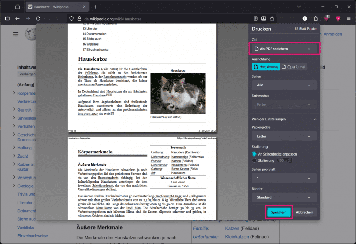Click the '63 Blatt Papier' sheet count

(305, 29)
